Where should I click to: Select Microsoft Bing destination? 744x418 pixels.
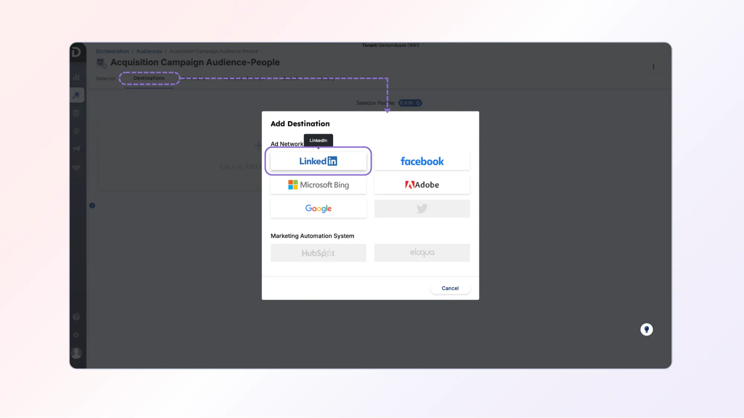(x=318, y=185)
